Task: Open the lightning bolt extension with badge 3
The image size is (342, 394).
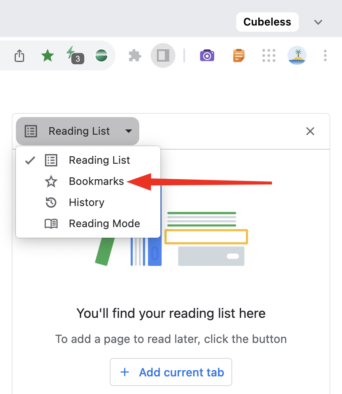Action: coord(75,55)
